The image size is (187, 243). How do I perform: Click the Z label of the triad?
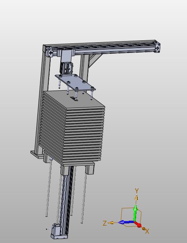[105, 223]
